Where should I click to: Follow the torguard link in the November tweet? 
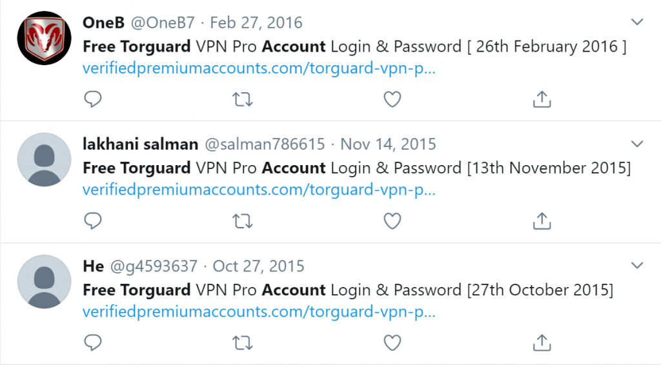pyautogui.click(x=259, y=190)
